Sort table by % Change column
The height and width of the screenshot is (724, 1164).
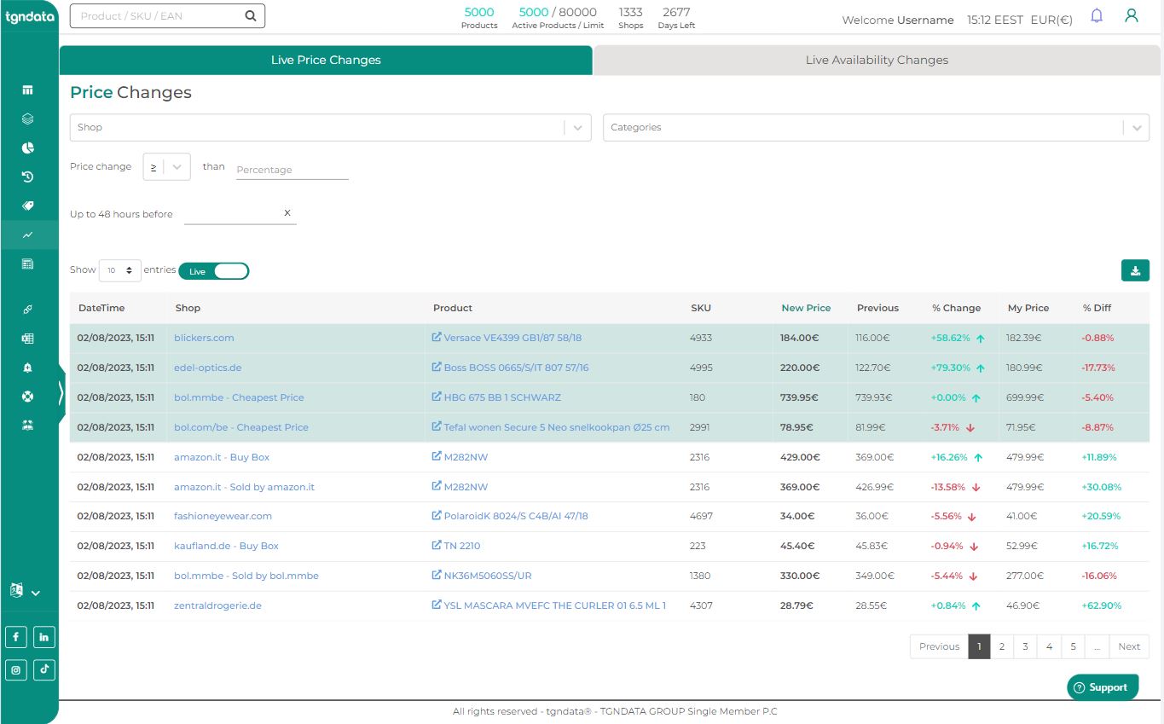pyautogui.click(x=956, y=308)
